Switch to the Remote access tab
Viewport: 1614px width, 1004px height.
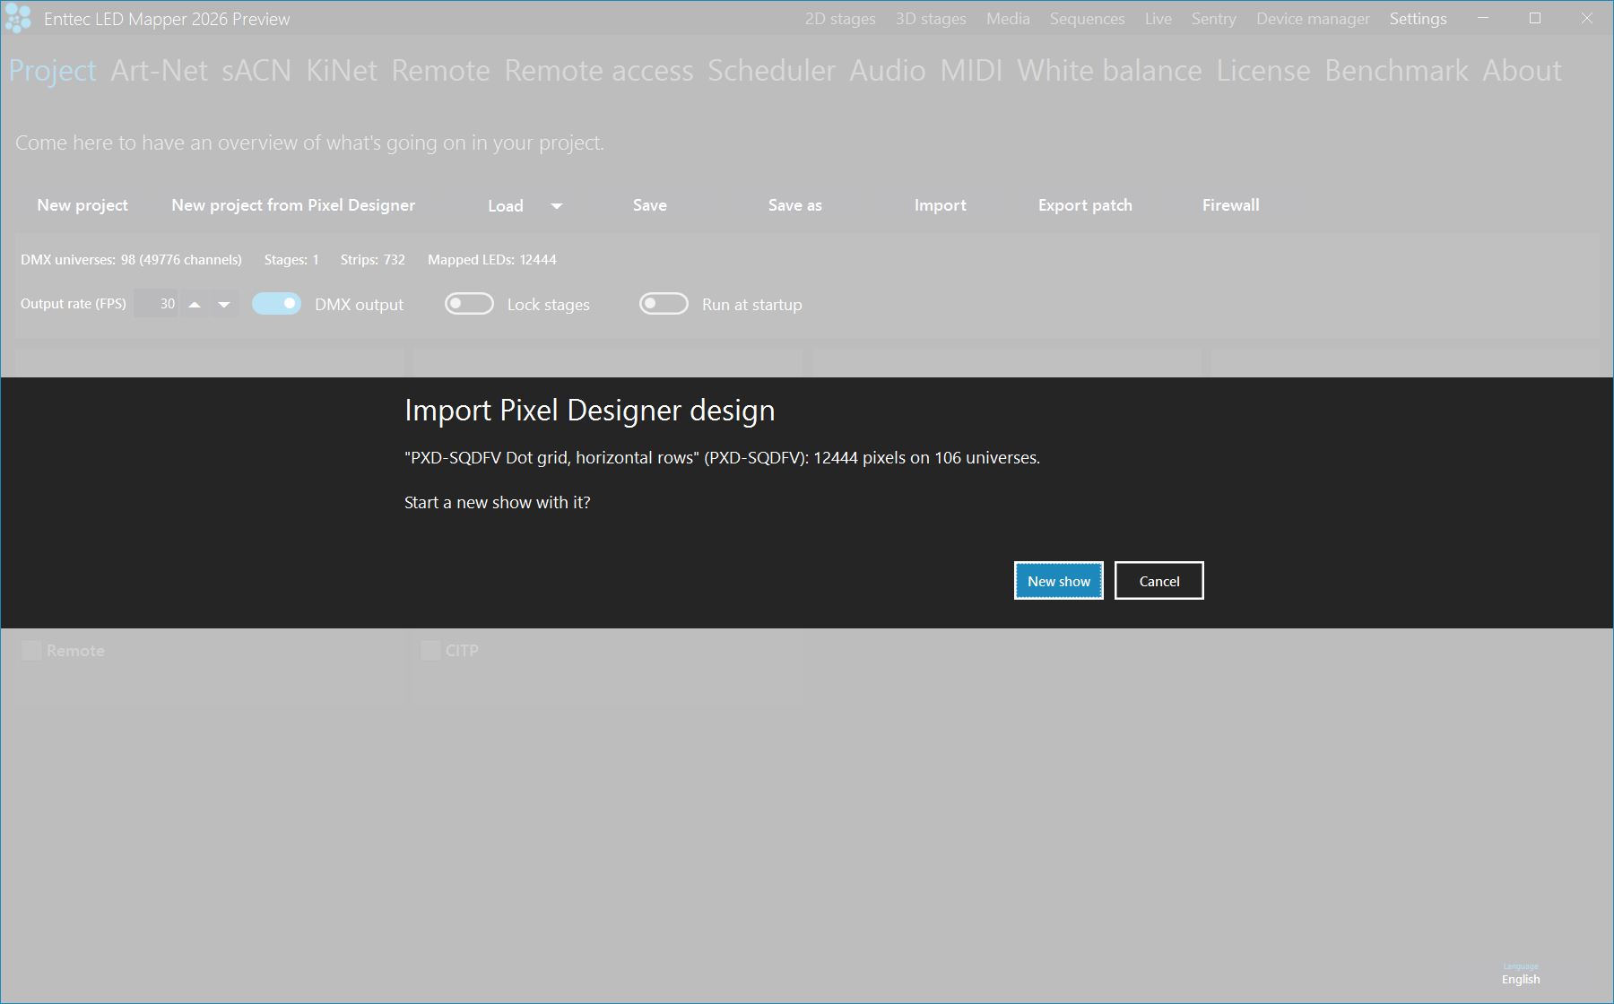(x=599, y=71)
